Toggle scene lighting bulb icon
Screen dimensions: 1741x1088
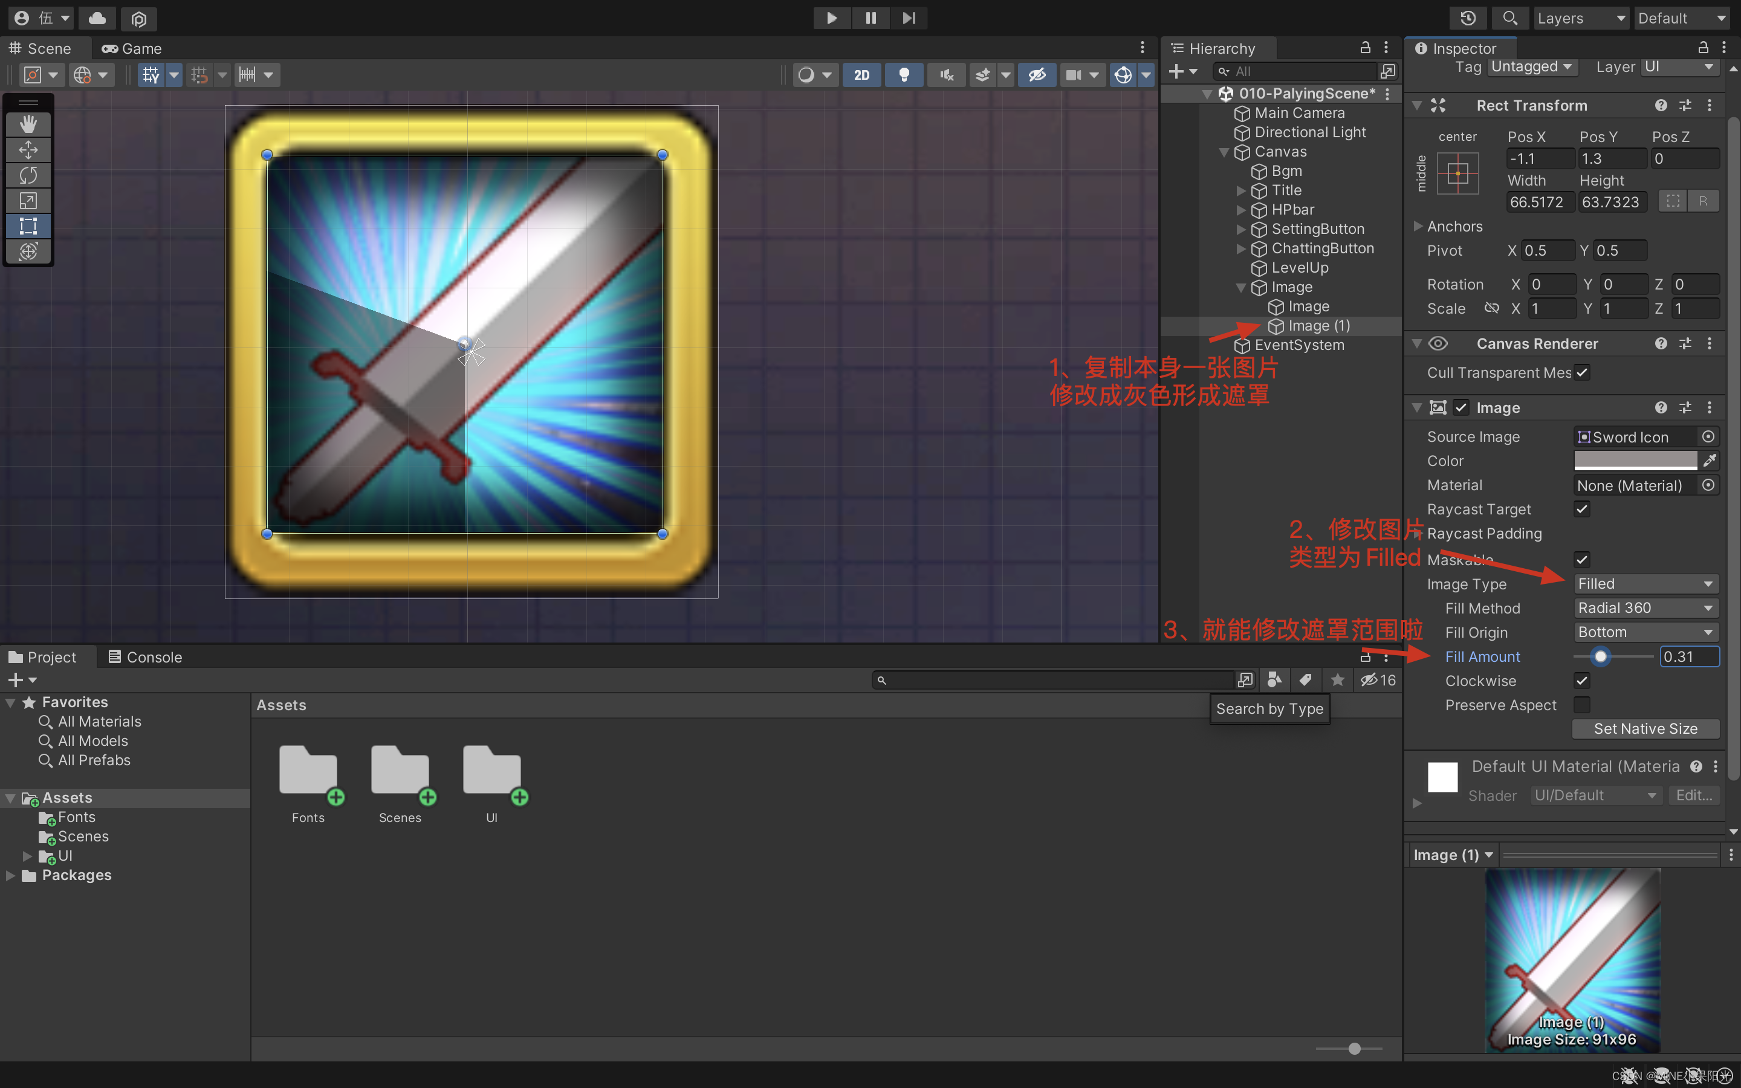click(904, 75)
